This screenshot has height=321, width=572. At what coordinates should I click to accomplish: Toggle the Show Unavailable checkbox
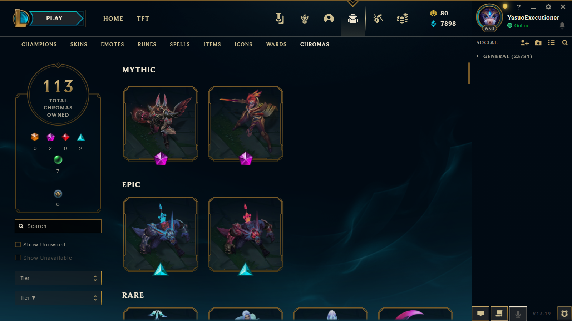[x=18, y=258]
